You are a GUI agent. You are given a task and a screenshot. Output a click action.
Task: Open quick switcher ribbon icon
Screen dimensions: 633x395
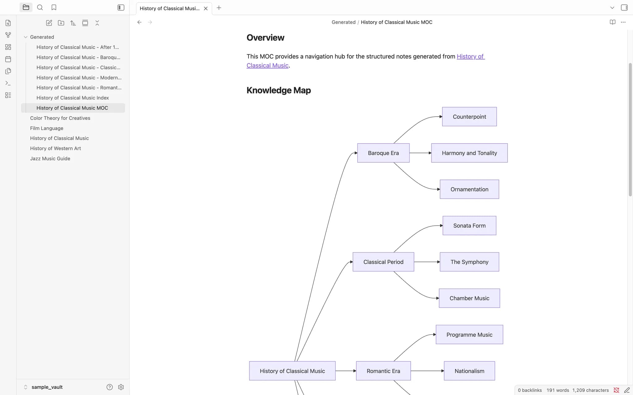[x=8, y=23]
